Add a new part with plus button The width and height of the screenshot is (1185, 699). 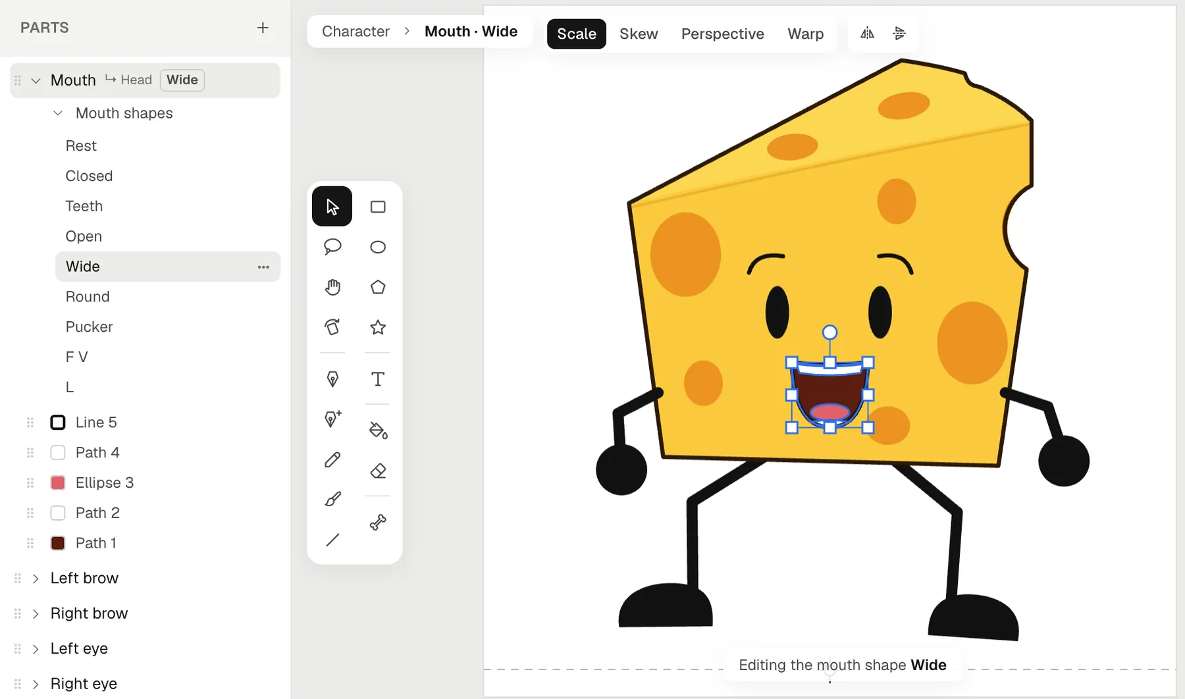click(x=263, y=28)
